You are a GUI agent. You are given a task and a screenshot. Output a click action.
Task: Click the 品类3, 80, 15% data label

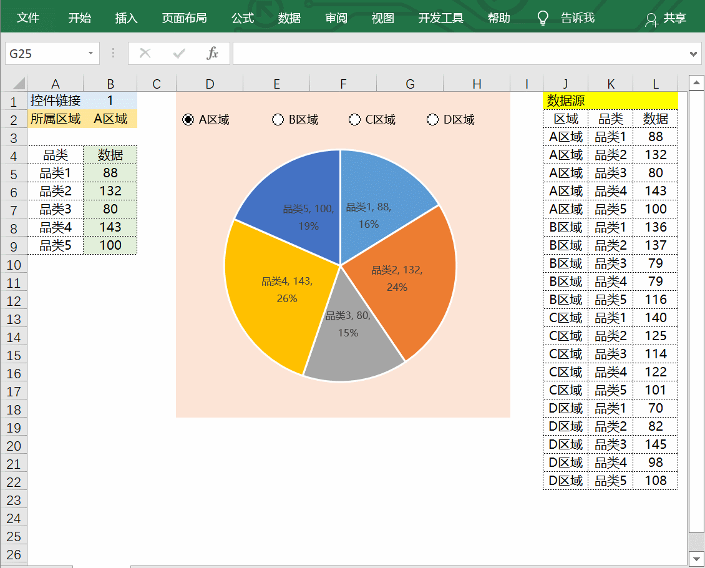pos(348,324)
